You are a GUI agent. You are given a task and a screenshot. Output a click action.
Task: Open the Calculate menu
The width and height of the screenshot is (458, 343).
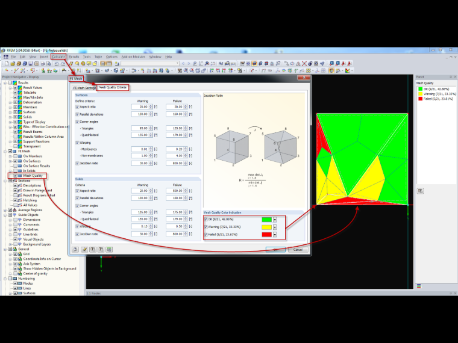(58, 57)
